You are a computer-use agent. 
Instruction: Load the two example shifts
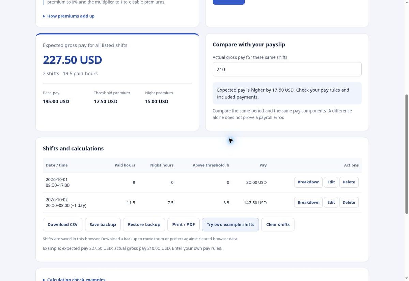point(230,224)
